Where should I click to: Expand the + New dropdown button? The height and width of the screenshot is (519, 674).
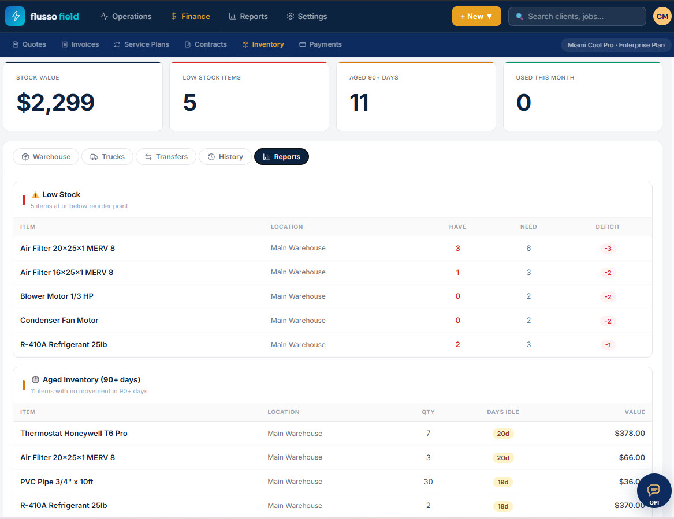[476, 16]
